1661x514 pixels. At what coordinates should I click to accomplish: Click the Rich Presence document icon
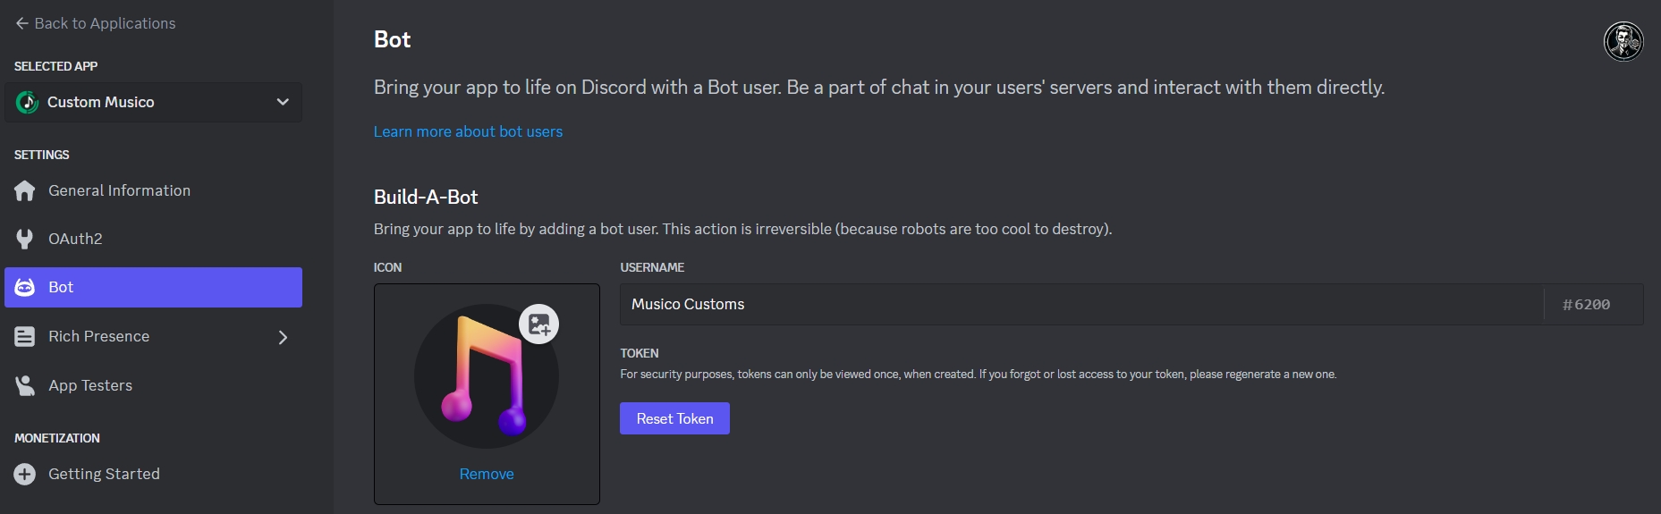pos(25,336)
